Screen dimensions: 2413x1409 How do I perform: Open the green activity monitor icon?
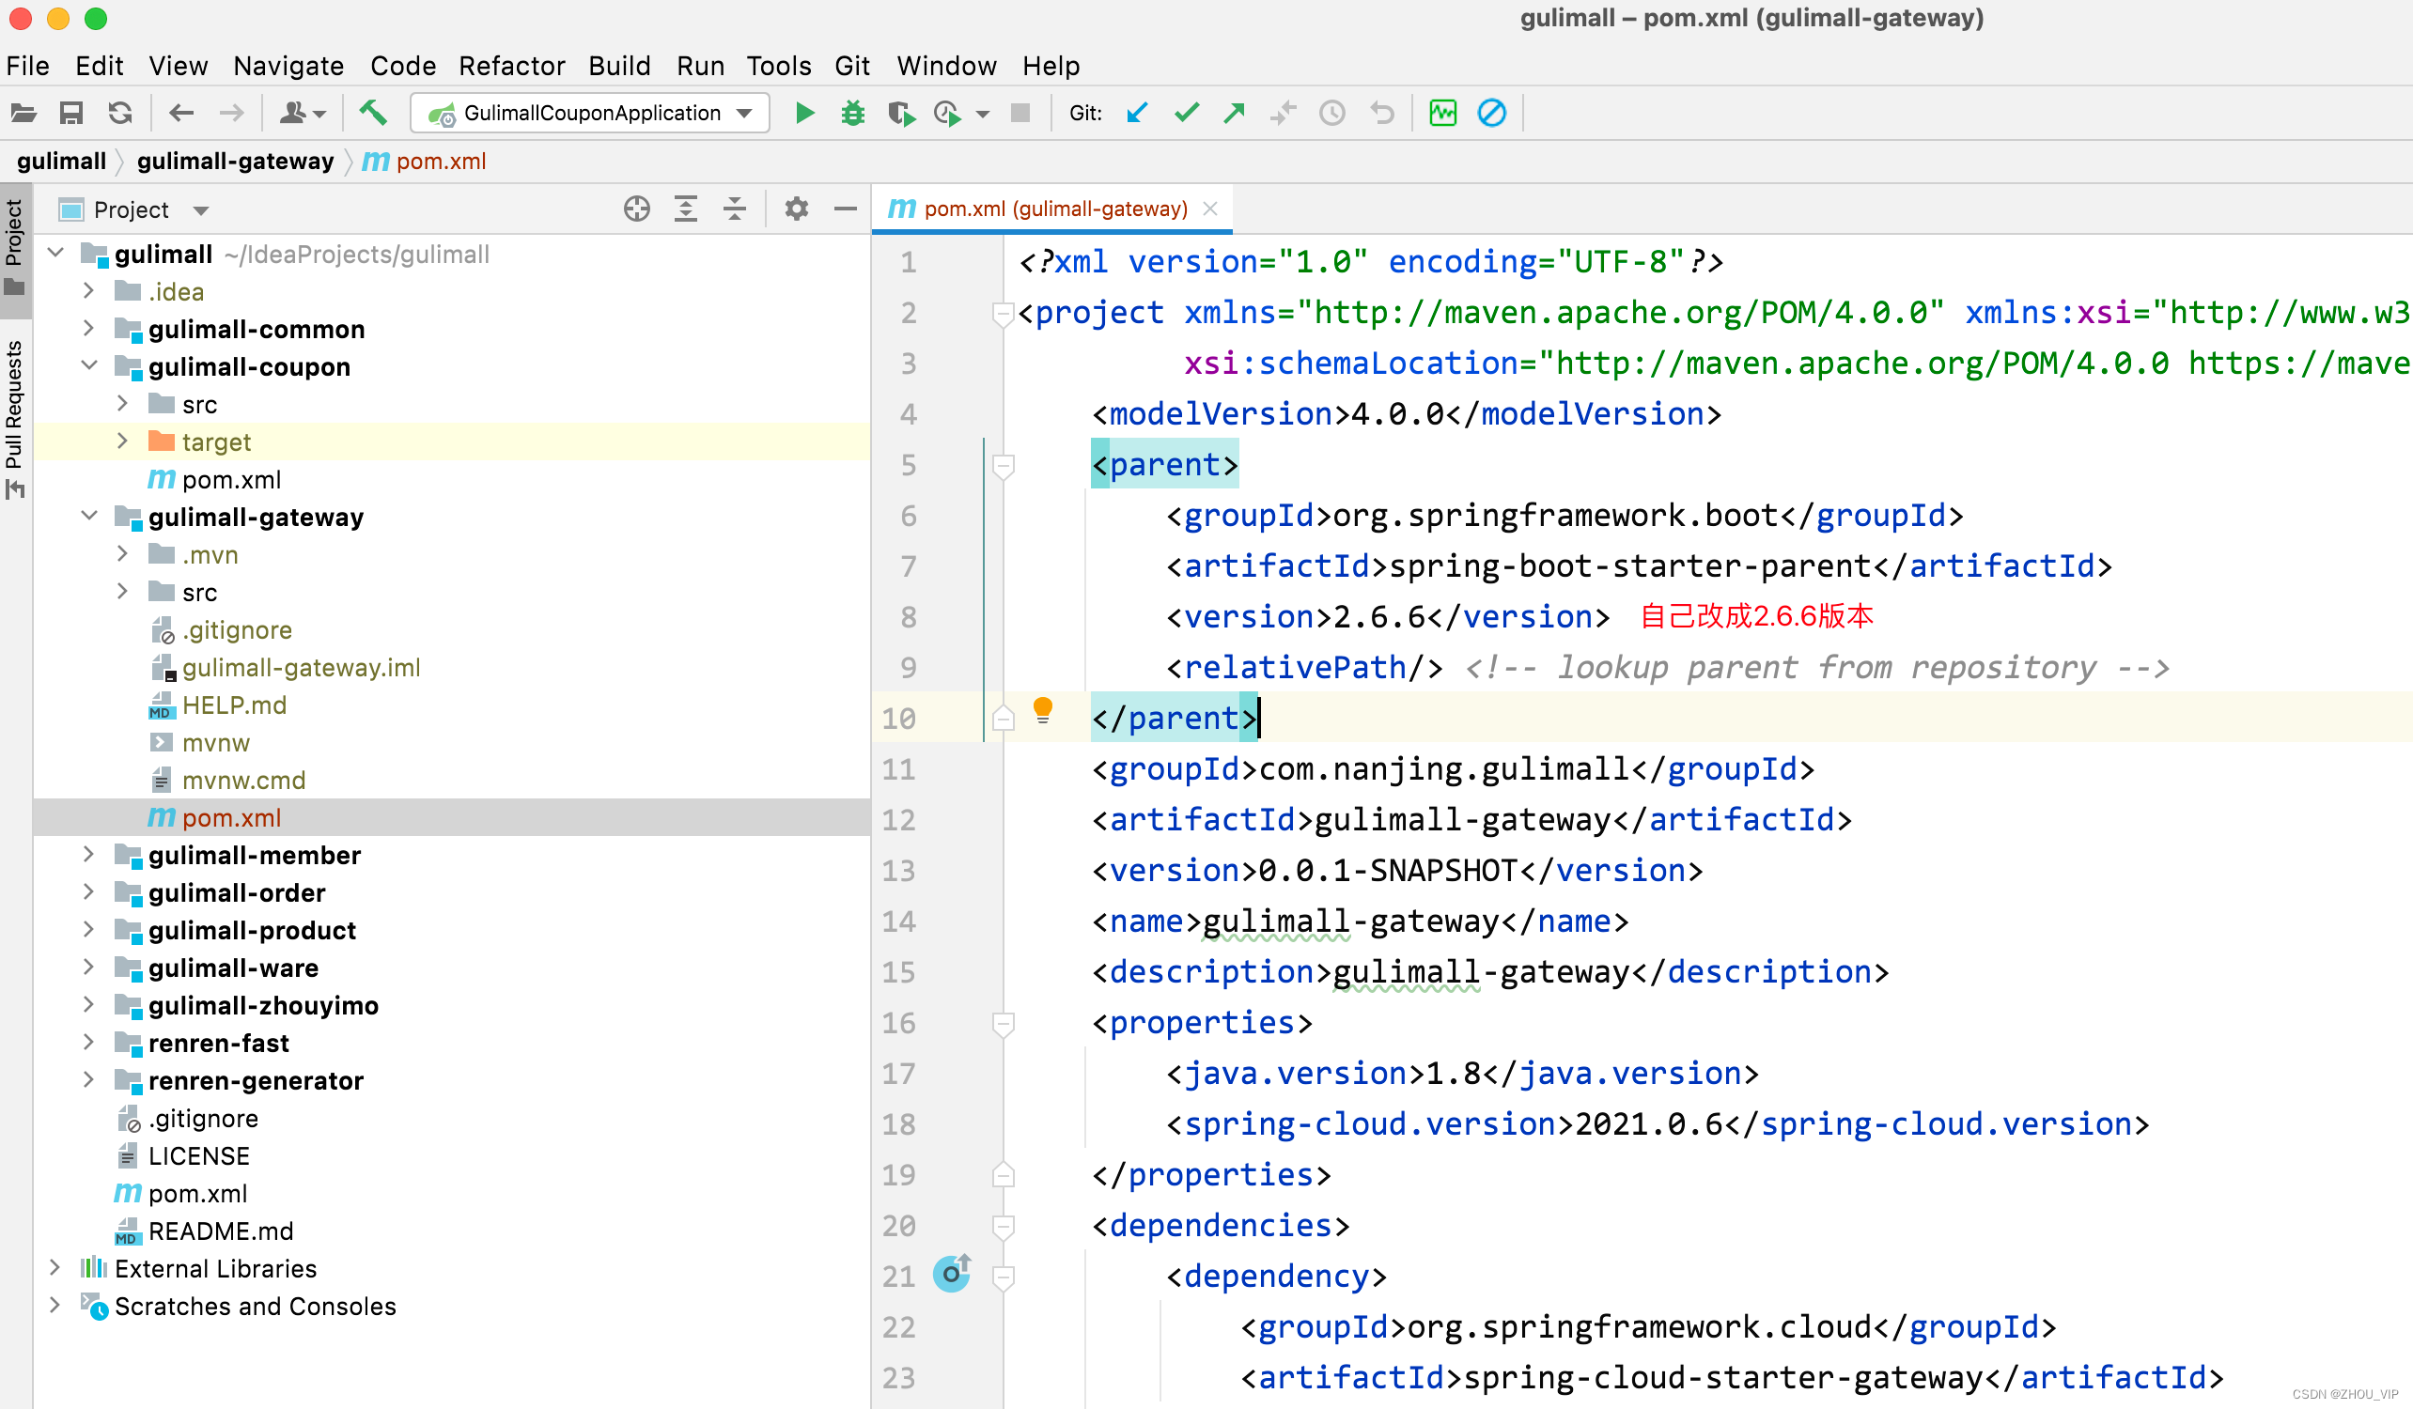point(1443,113)
